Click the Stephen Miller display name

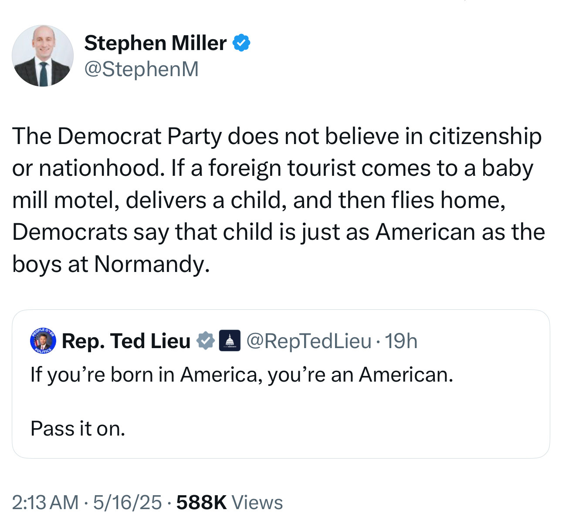(x=155, y=43)
